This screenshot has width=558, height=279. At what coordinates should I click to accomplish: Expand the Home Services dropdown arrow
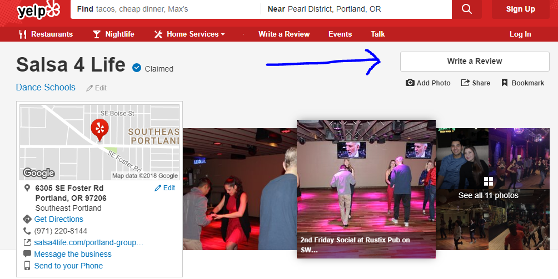tap(223, 34)
